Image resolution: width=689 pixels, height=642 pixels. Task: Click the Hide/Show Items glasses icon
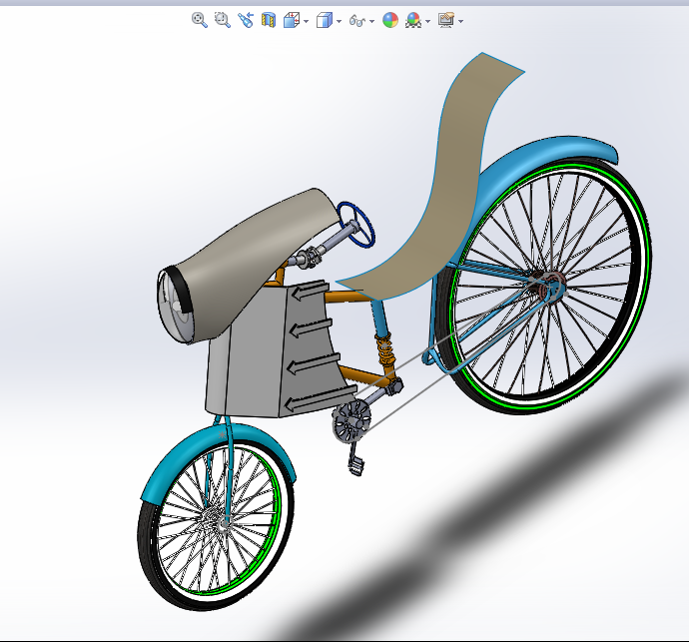tap(357, 21)
